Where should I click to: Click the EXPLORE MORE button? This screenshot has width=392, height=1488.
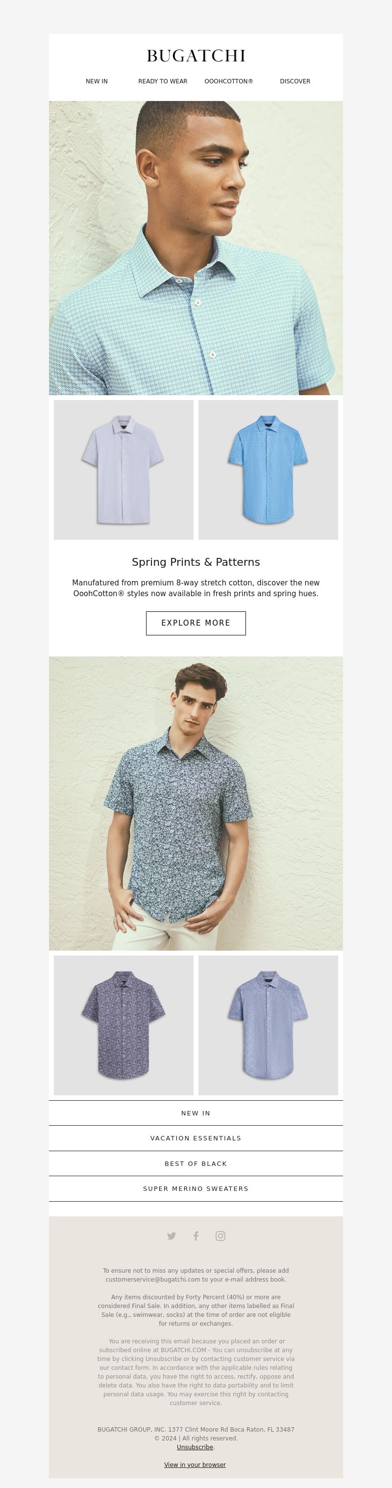point(196,623)
